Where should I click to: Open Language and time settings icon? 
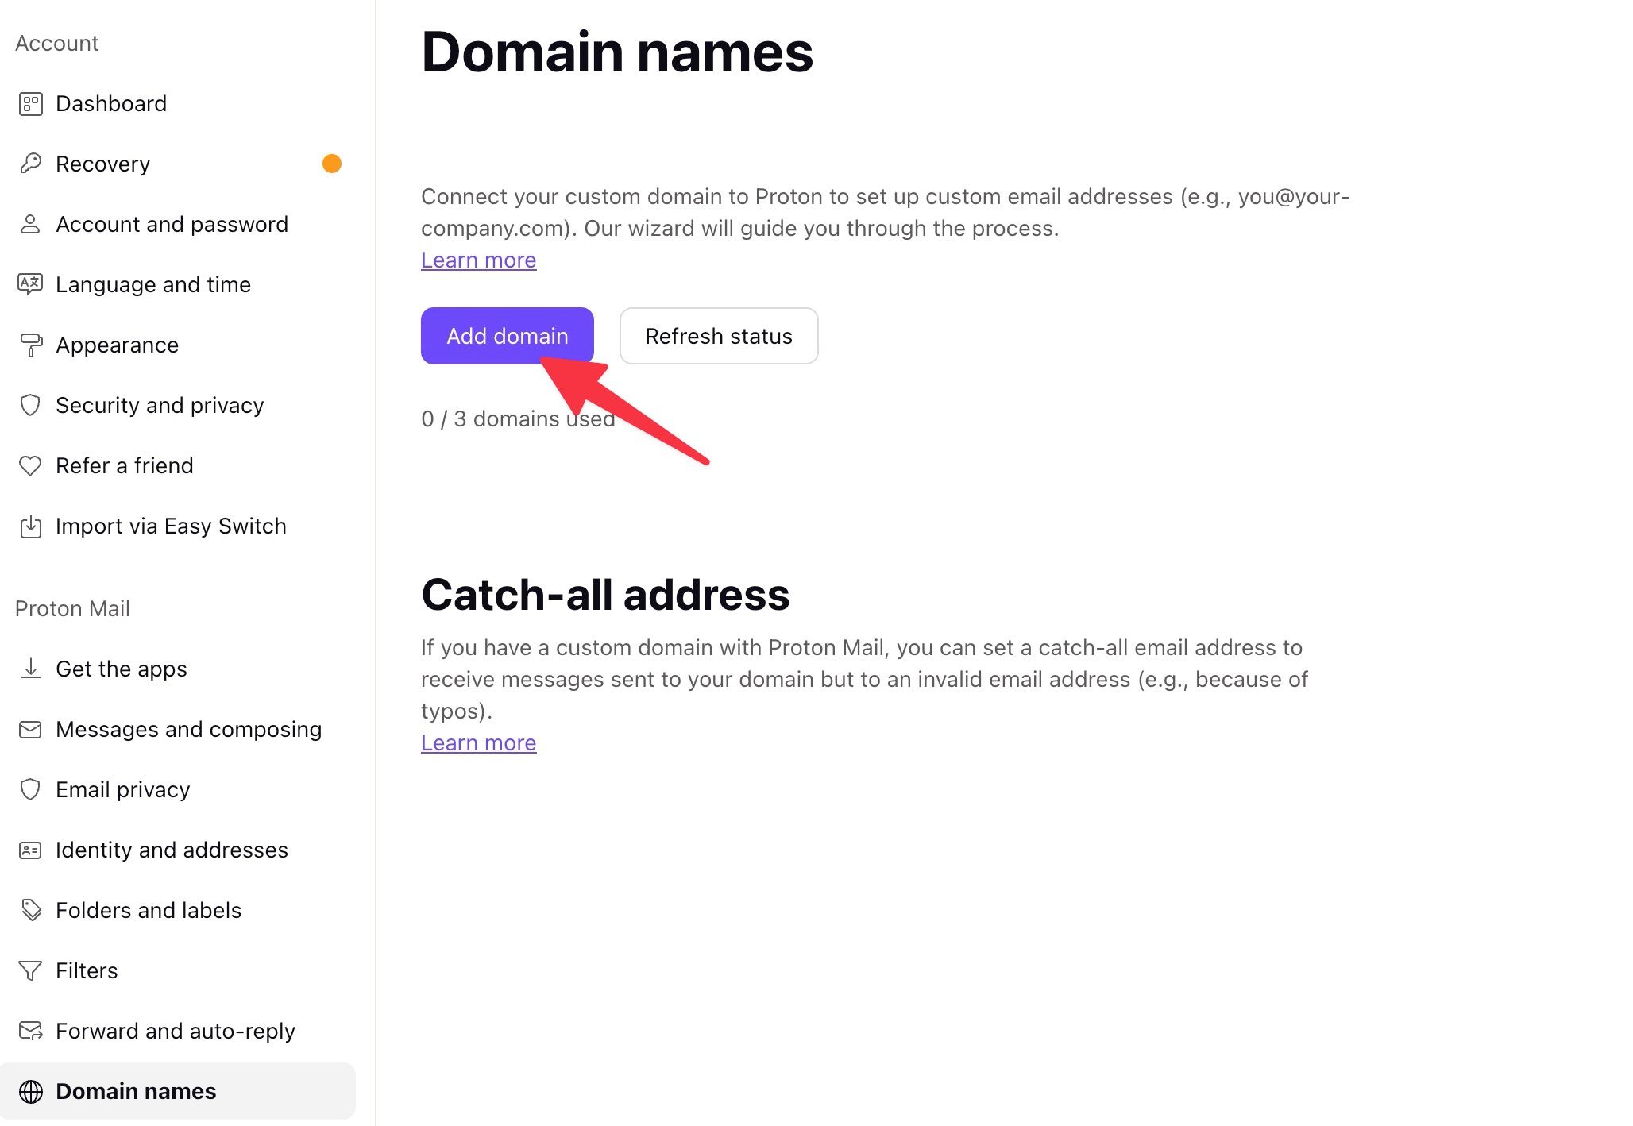31,284
